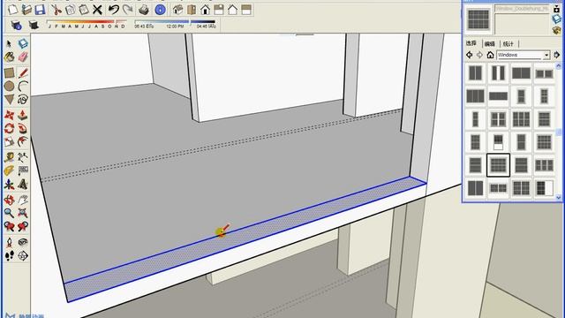The height and width of the screenshot is (318, 565).
Task: Open shadow settings dialog icon
Action: click(16, 25)
